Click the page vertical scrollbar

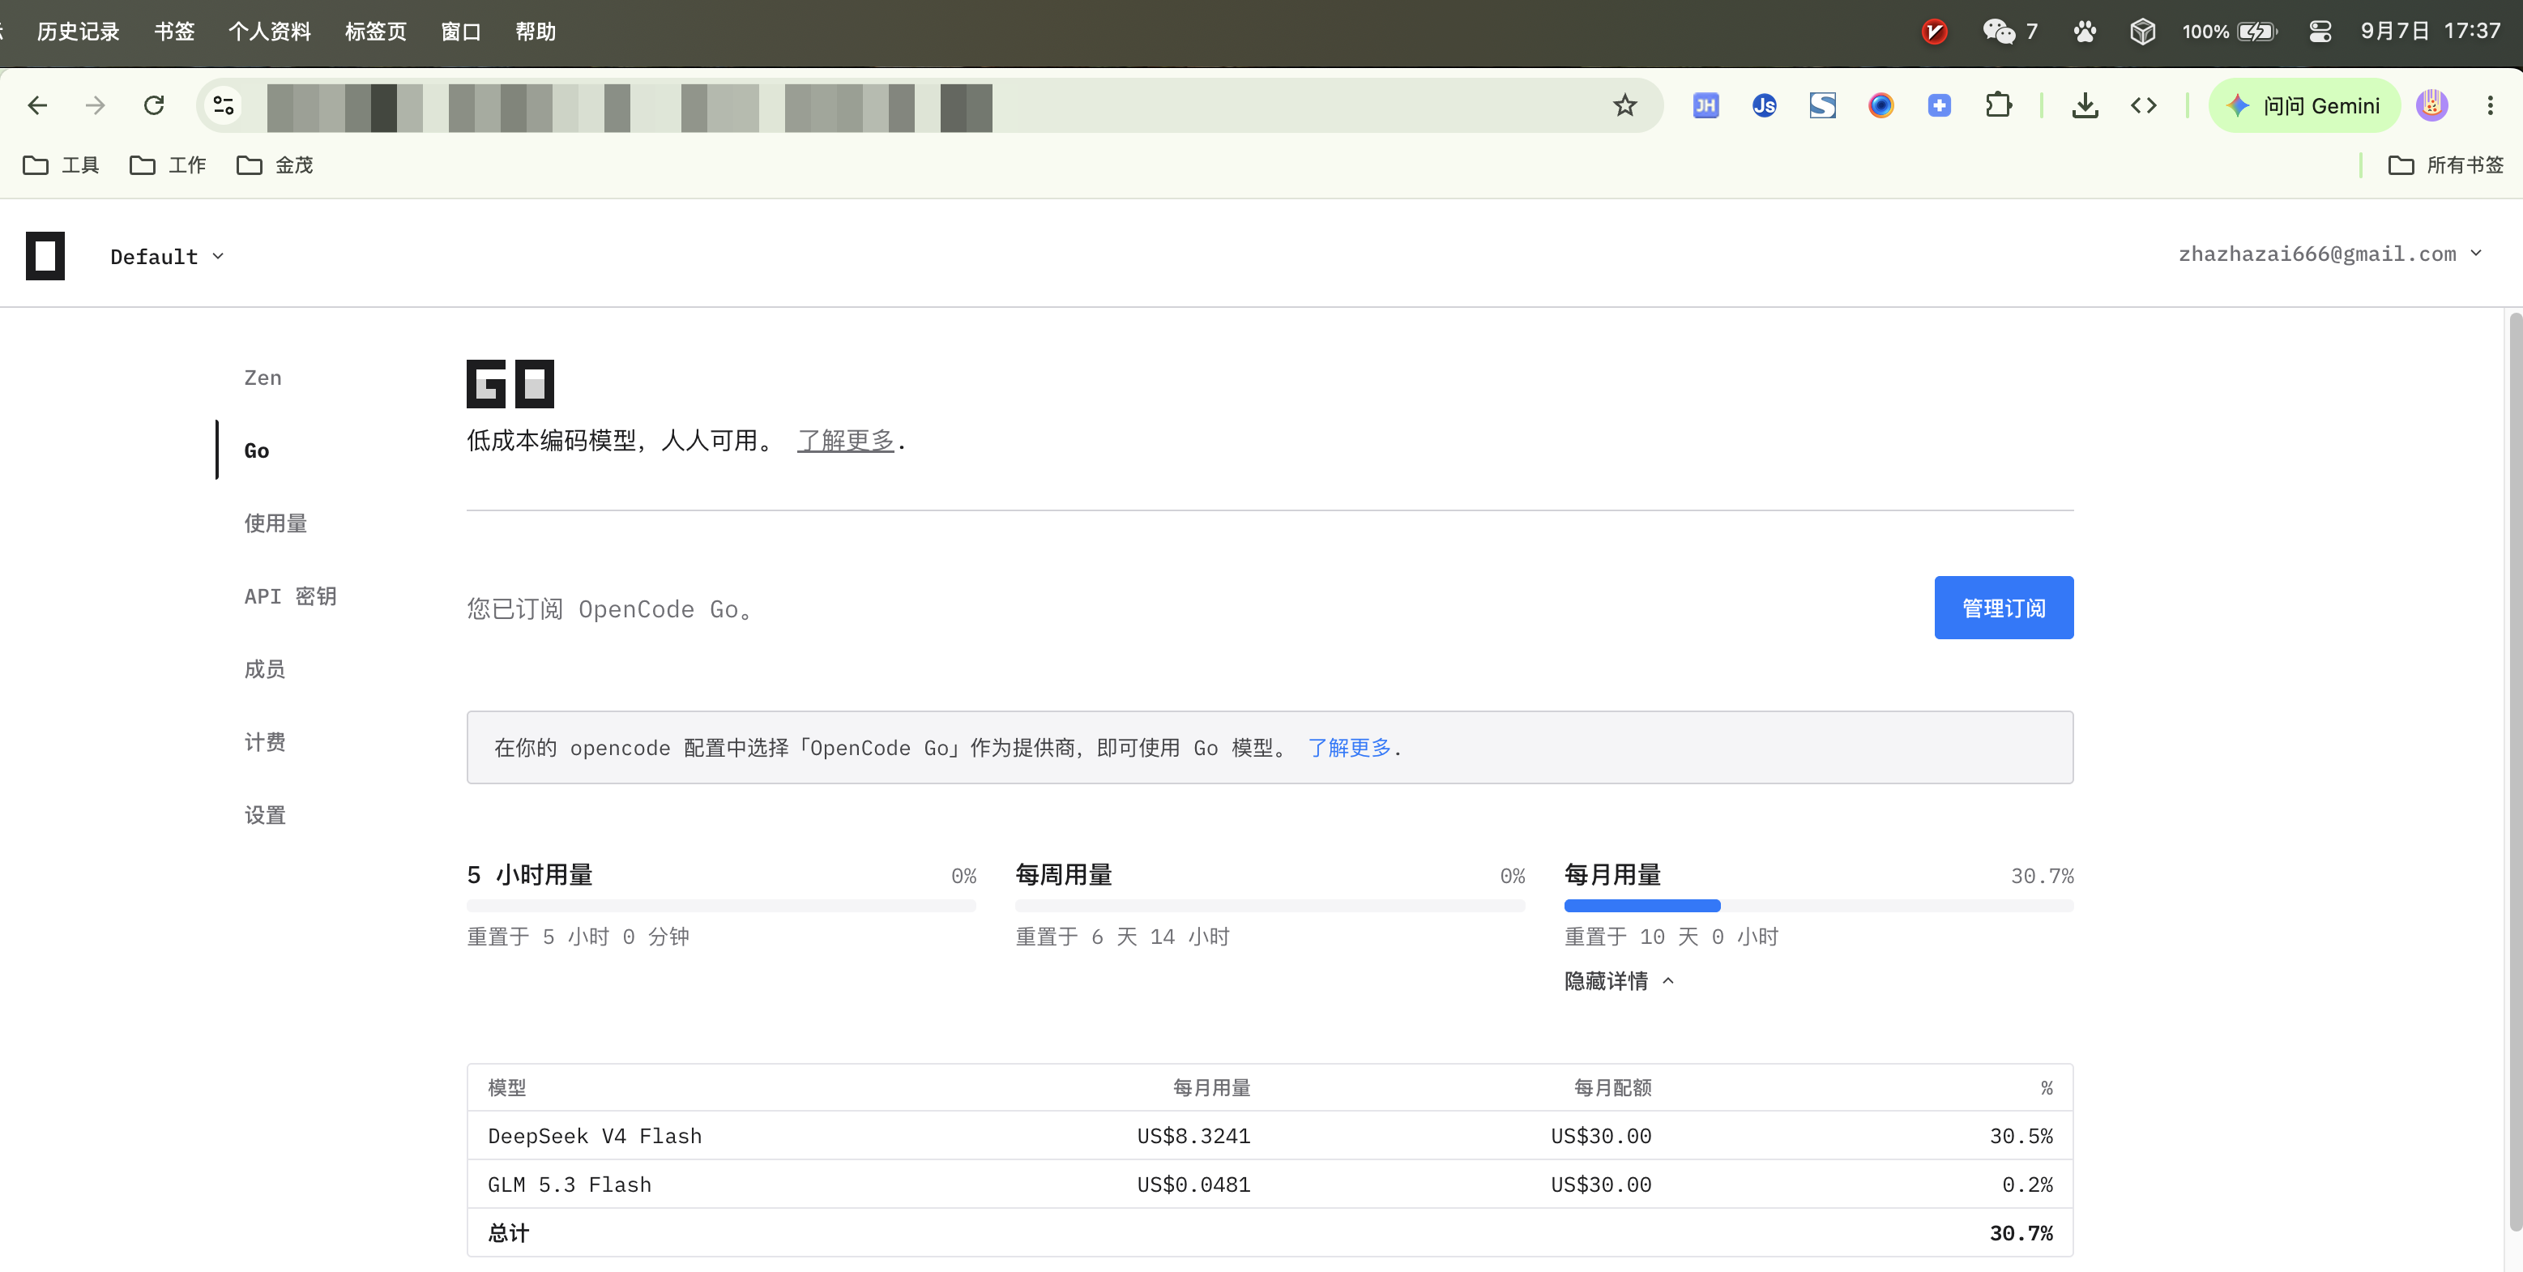(2515, 771)
